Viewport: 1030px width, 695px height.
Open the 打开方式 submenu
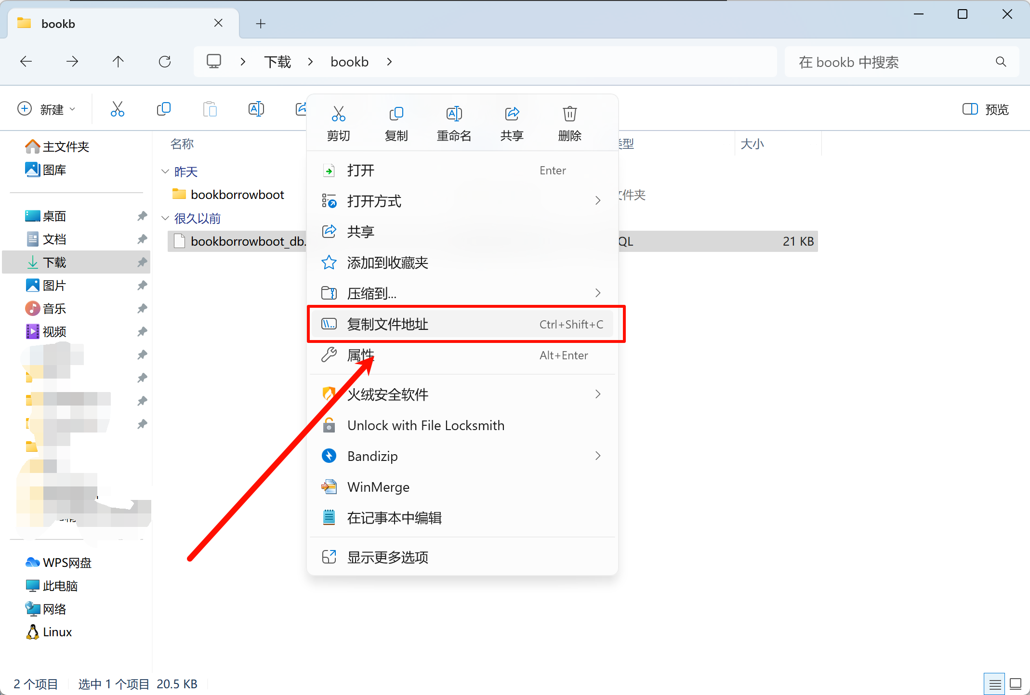click(462, 201)
